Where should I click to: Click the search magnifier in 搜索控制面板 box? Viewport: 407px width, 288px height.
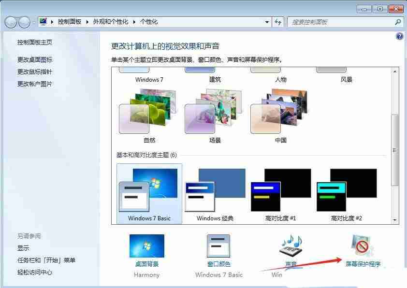397,22
